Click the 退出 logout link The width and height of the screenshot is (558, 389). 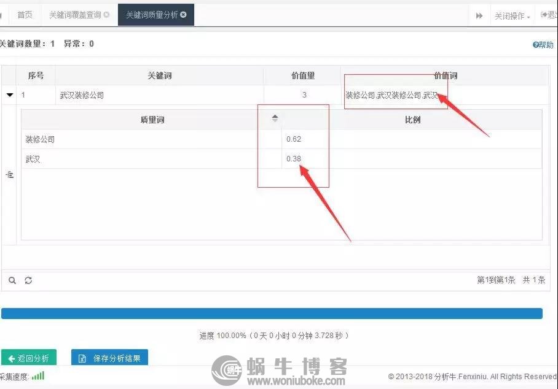548,15
